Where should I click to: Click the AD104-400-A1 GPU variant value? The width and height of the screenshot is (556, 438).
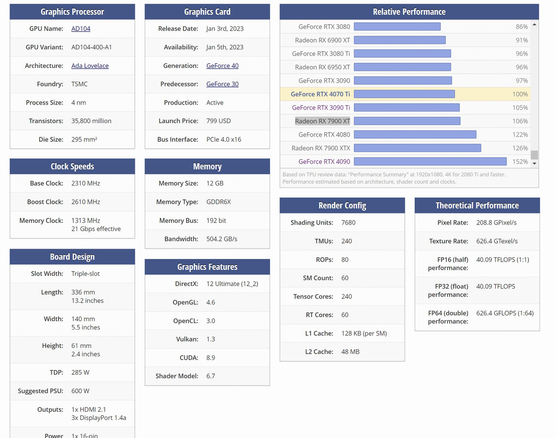click(x=91, y=47)
